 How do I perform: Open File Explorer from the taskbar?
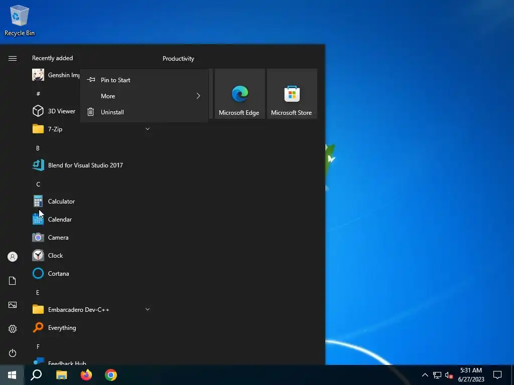tap(61, 375)
